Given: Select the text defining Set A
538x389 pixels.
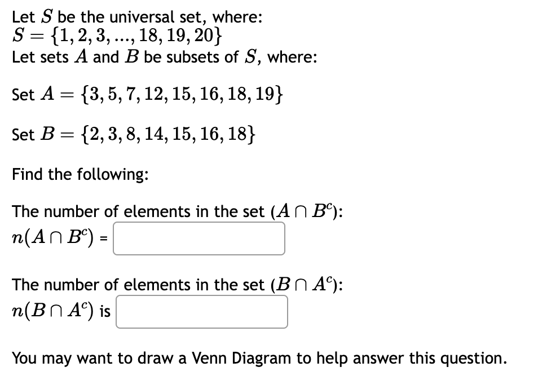Looking at the screenshot, I should [147, 95].
